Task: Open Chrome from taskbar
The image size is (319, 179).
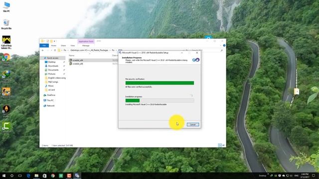Action: (x=53, y=176)
